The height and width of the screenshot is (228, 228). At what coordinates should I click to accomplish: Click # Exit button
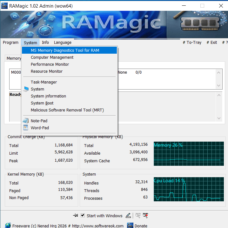pos(212,43)
